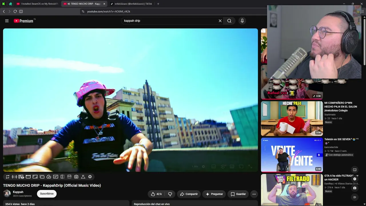This screenshot has height=206, width=366.
Task: Open the gear settings icon under the video
Action: (x=90, y=177)
